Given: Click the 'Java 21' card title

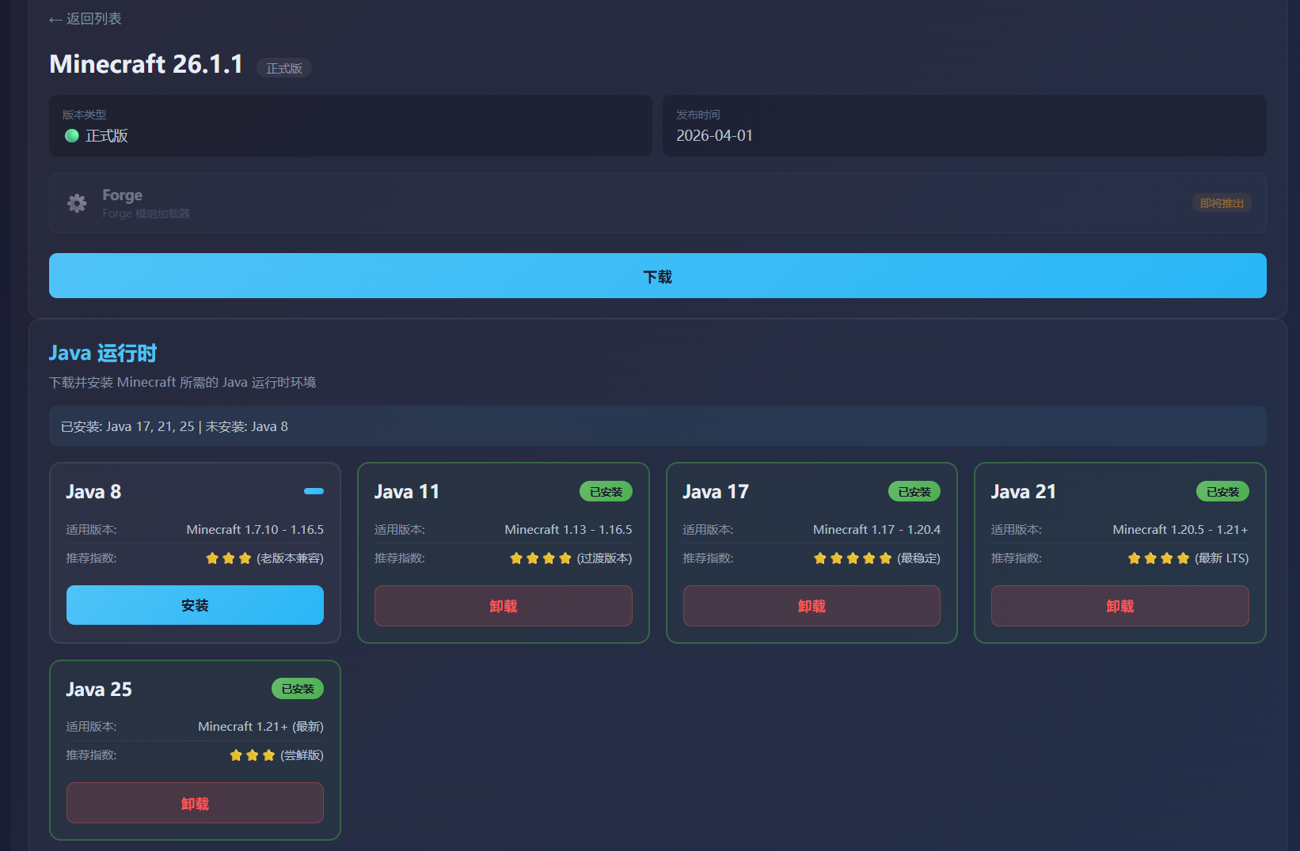Looking at the screenshot, I should [x=1024, y=492].
